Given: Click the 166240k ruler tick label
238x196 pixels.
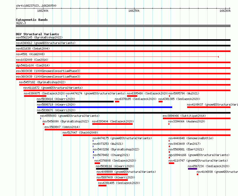Looking at the screenshot, I should point(43,11).
